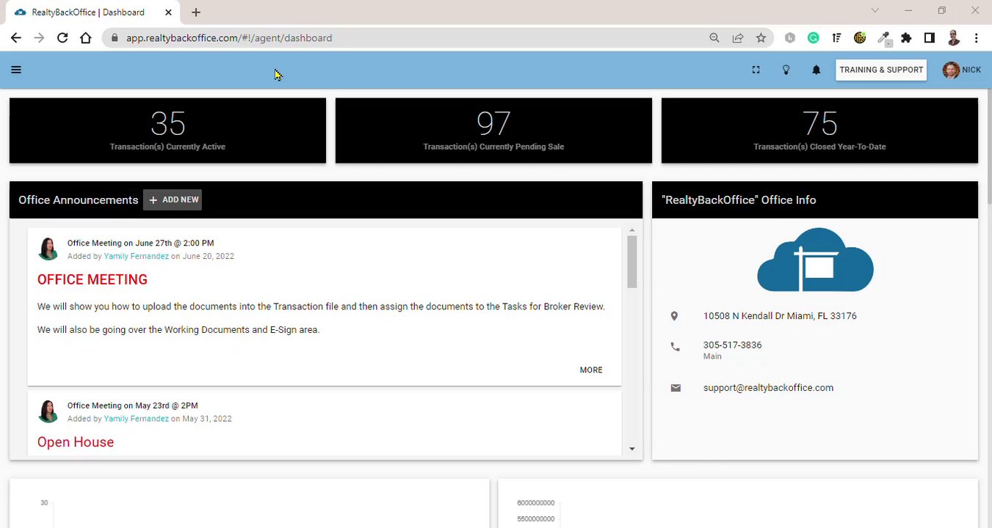The height and width of the screenshot is (528, 992).
Task: Go forward in browser history
Action: pyautogui.click(x=39, y=37)
